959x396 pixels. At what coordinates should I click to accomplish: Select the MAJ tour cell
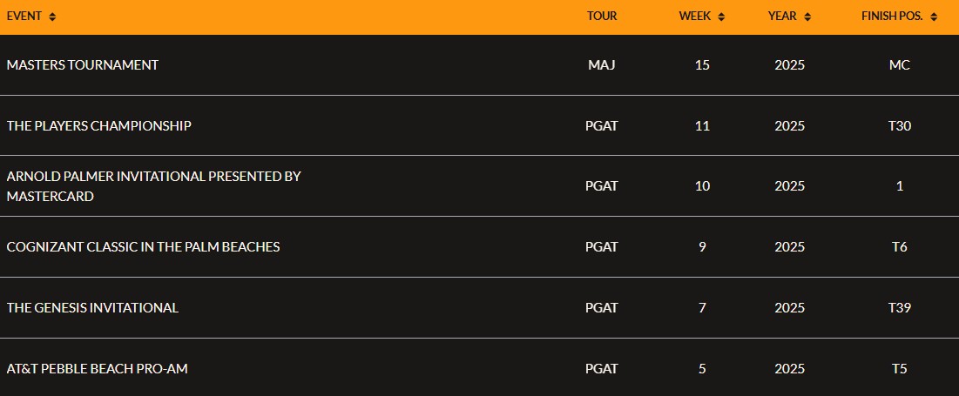coord(602,64)
